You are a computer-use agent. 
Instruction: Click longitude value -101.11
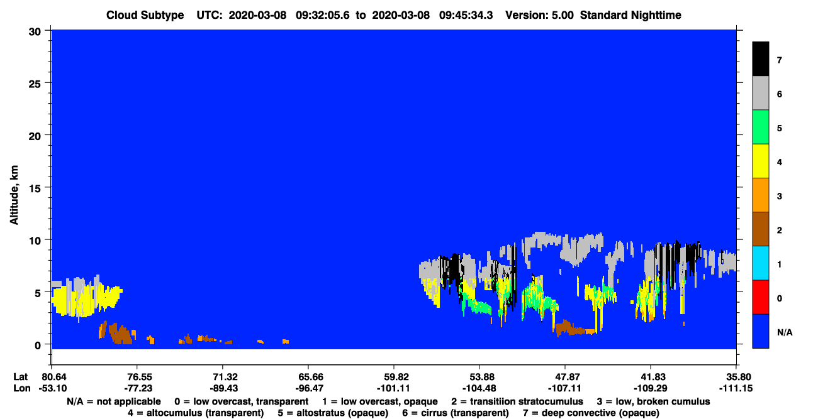pyautogui.click(x=394, y=388)
